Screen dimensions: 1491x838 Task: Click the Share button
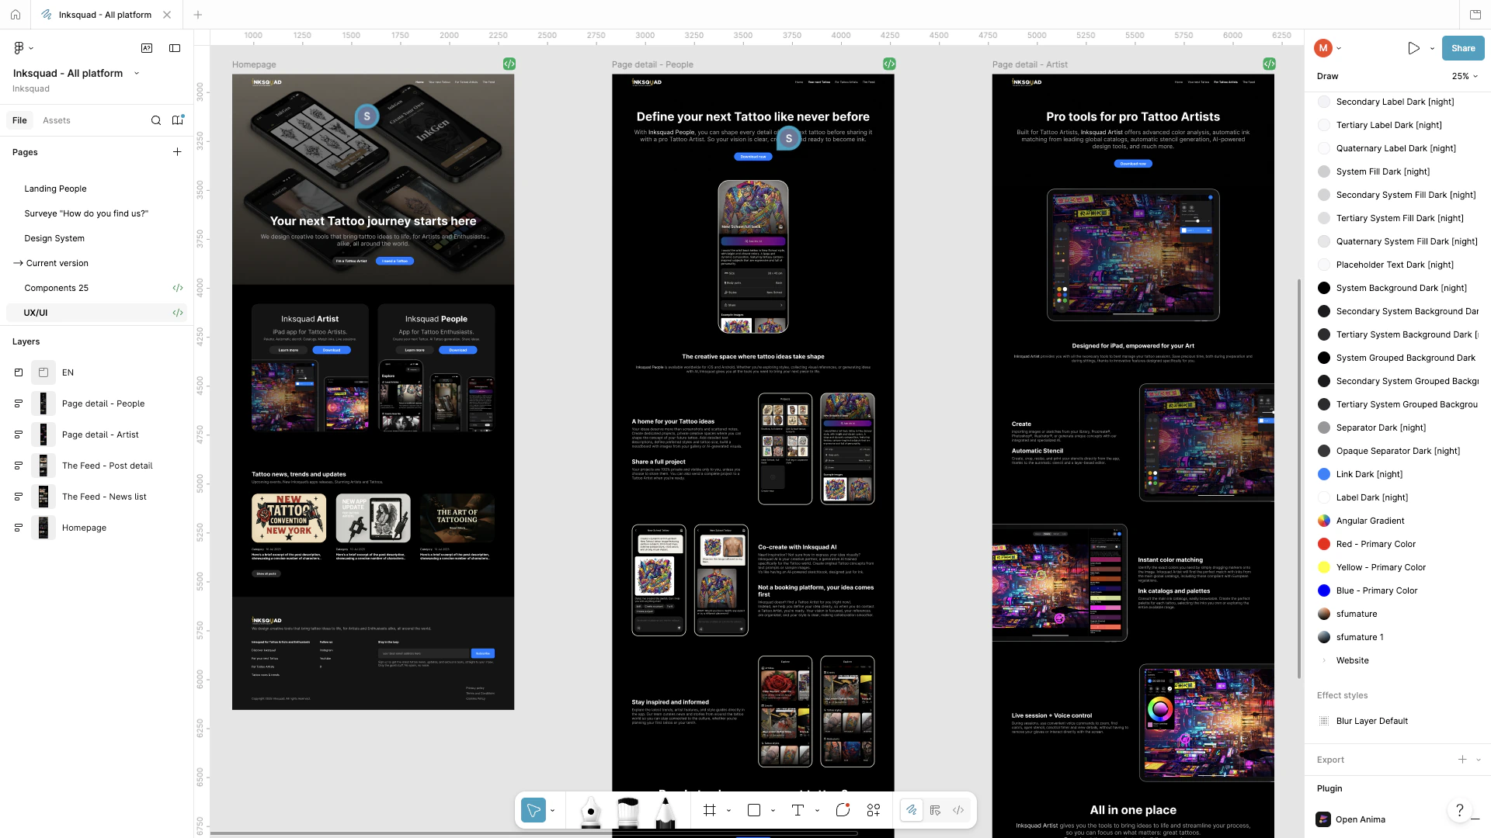[x=1463, y=48]
